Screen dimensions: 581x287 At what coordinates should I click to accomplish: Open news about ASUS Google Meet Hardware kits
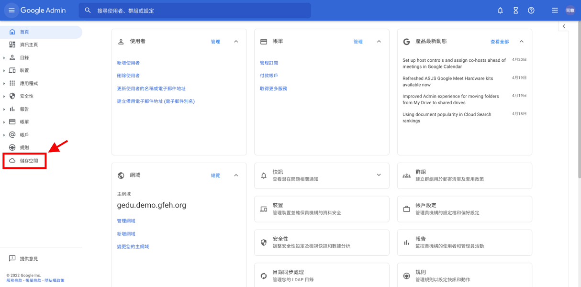[448, 81]
